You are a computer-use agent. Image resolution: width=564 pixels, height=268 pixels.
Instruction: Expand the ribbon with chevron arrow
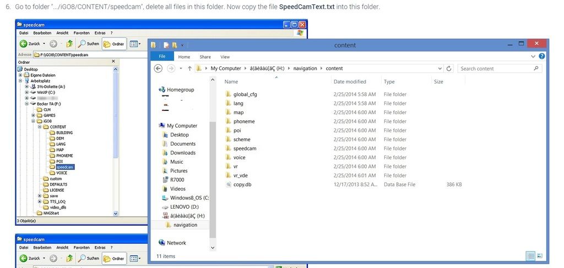(533, 56)
